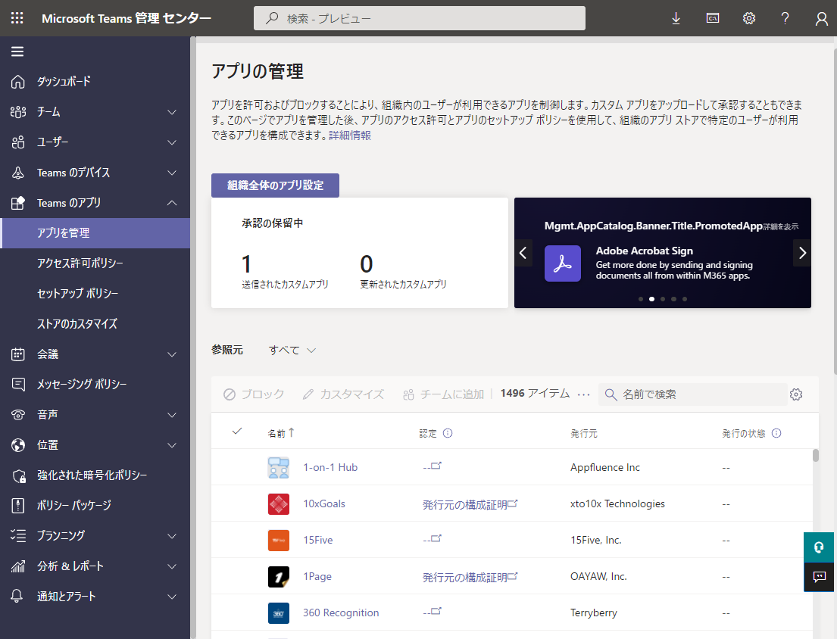Image resolution: width=837 pixels, height=639 pixels.
Task: Open the settings gear in top bar
Action: click(x=749, y=18)
